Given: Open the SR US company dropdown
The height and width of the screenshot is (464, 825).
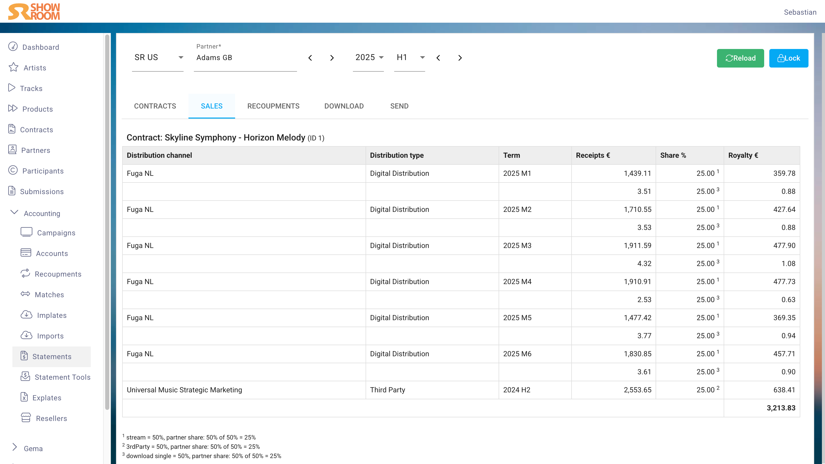Looking at the screenshot, I should pyautogui.click(x=158, y=58).
